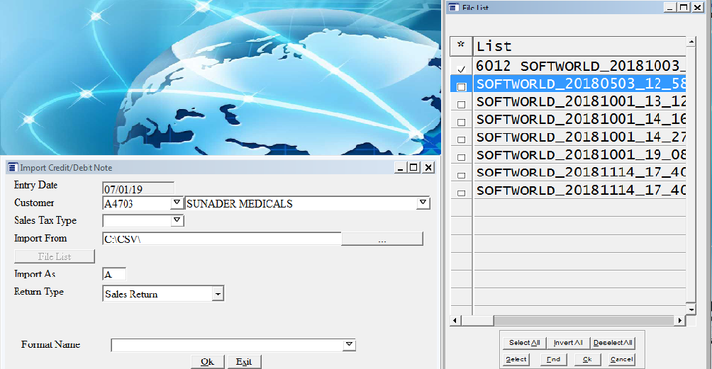
Task: Open the Return Type Sales Return dropdown
Action: pos(218,294)
